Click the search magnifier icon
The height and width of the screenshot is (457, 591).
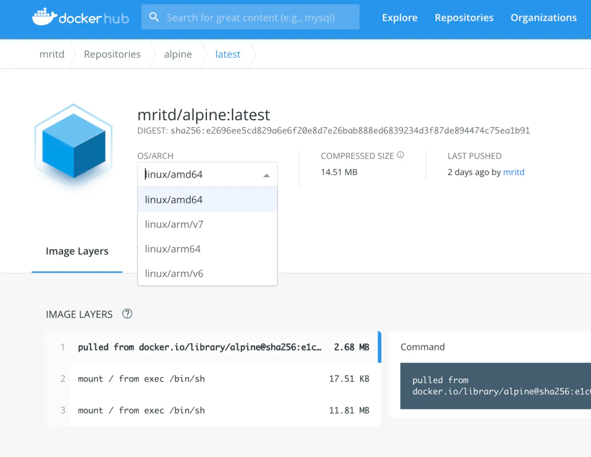[154, 17]
